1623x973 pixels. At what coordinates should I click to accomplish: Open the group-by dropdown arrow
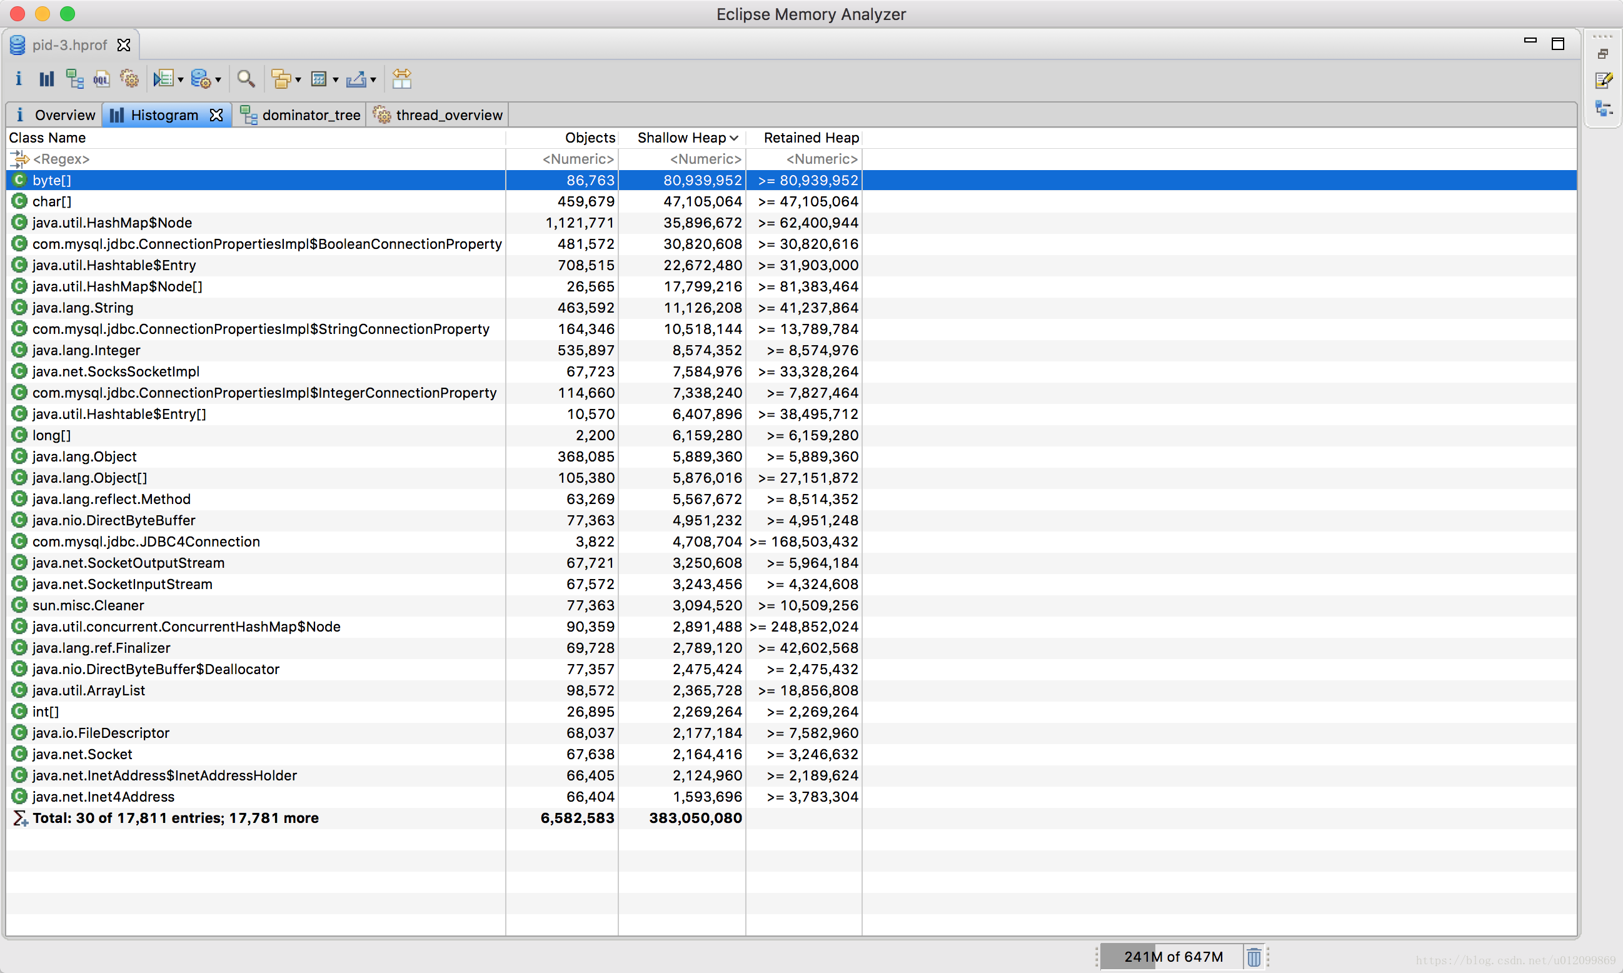point(298,80)
